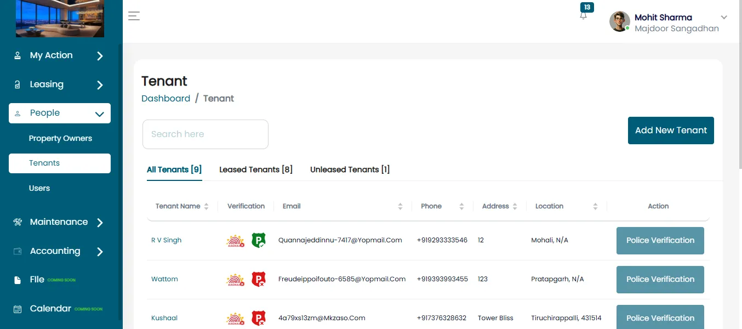The height and width of the screenshot is (329, 742).
Task: Click red police badge for Kushaal
Action: pos(258,318)
